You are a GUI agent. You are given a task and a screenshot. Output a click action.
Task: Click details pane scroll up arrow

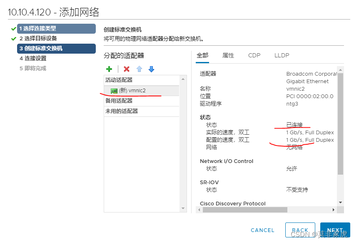pos(340,70)
